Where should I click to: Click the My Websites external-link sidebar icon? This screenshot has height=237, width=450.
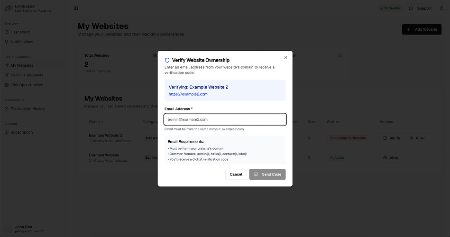pyautogui.click(x=7, y=65)
